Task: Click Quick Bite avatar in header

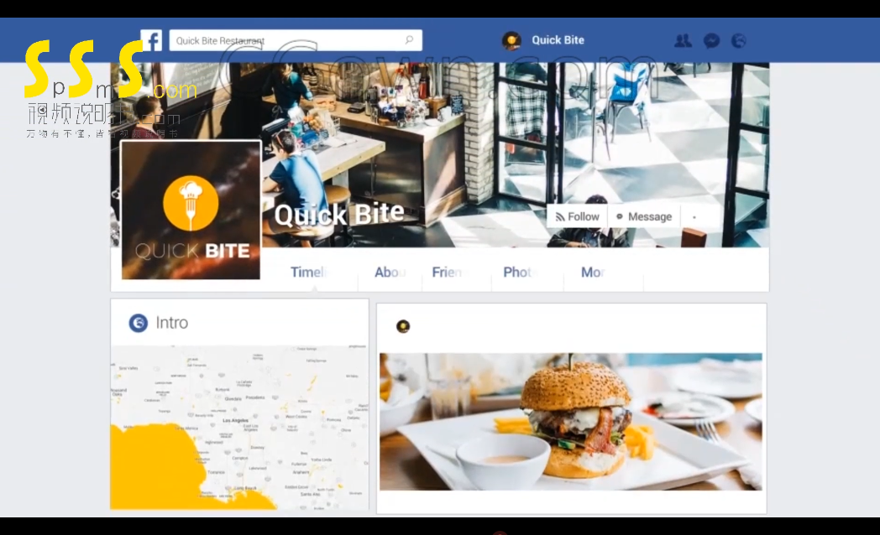Action: pos(511,40)
